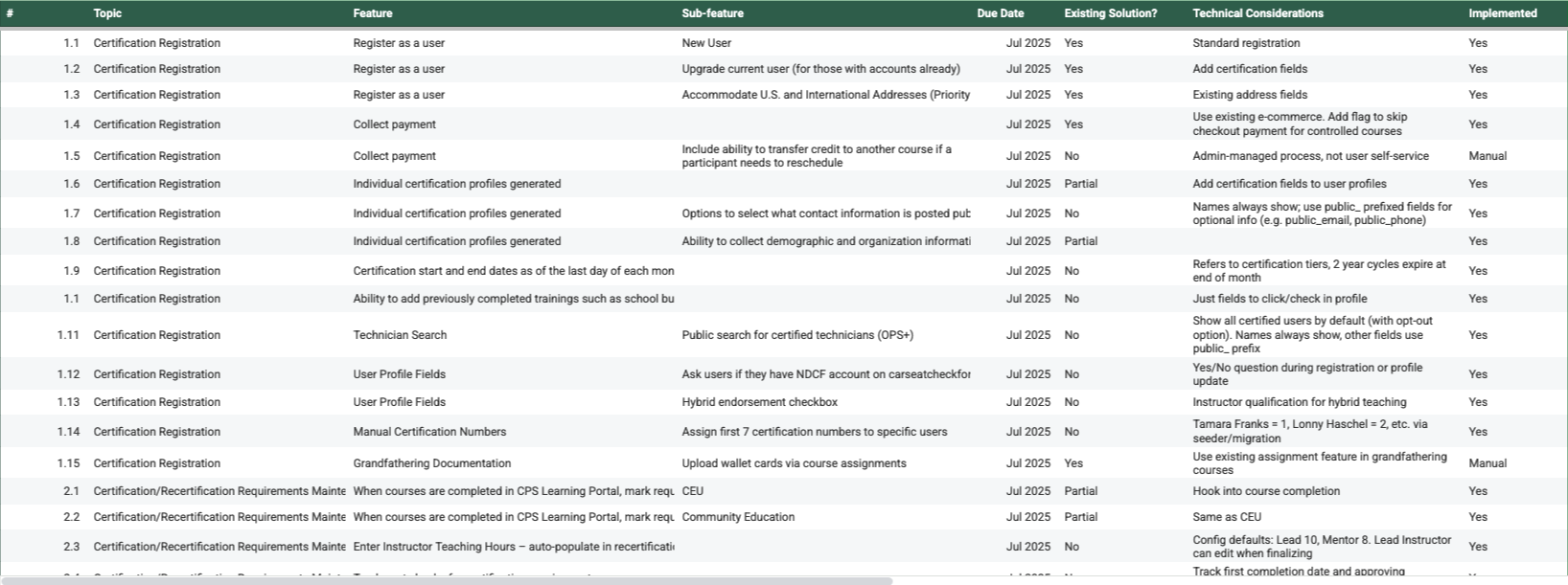
Task: Select 'Upload wallet cards via course assignments' cell
Action: [794, 463]
